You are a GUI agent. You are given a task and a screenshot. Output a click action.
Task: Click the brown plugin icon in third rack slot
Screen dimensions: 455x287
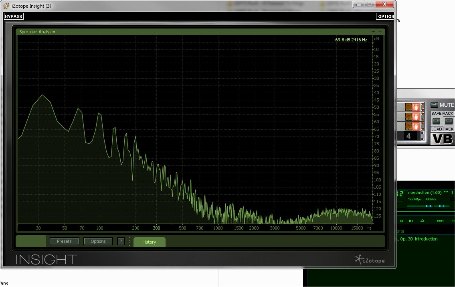[x=408, y=126]
